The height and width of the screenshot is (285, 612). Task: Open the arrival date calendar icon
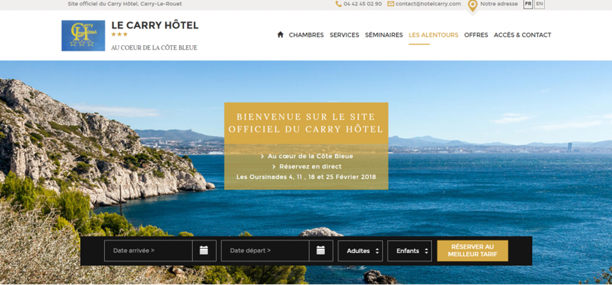coord(204,251)
